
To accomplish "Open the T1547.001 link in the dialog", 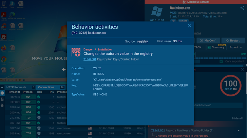I will [x=90, y=59].
